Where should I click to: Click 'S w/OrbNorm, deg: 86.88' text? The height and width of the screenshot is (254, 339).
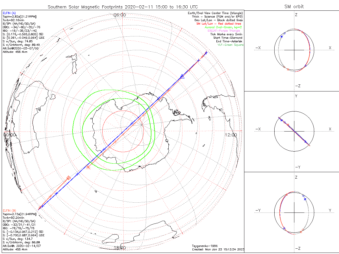tap(21, 242)
